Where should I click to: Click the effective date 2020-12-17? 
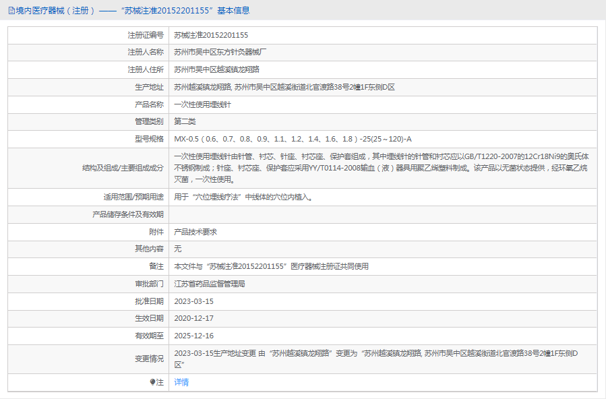pyautogui.click(x=193, y=318)
